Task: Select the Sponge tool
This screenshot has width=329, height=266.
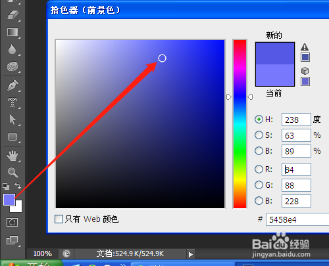Action: [13, 66]
